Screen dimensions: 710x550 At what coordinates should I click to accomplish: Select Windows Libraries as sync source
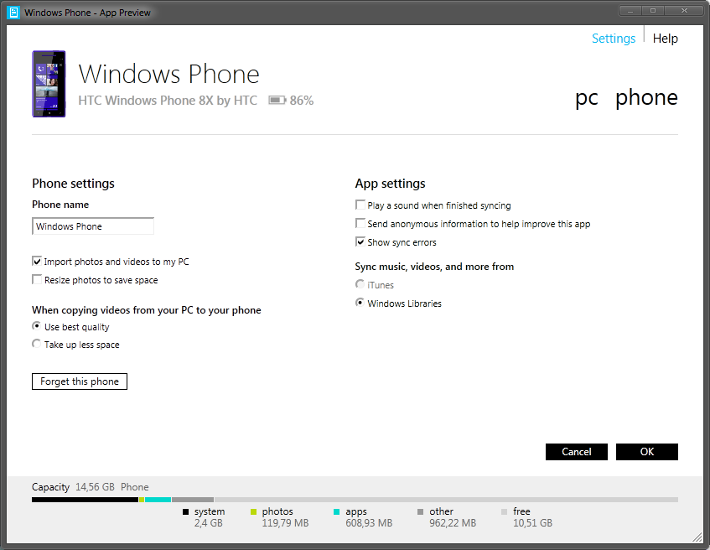point(360,304)
